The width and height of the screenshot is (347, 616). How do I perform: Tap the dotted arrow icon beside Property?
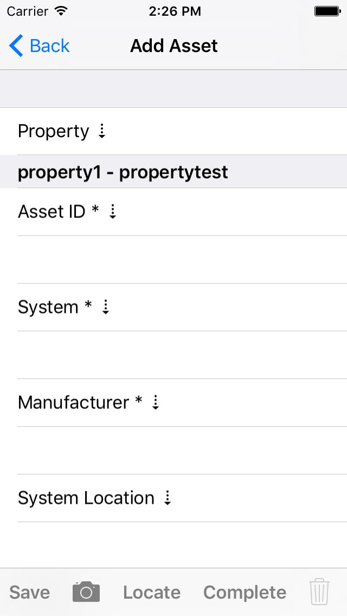[x=102, y=131]
